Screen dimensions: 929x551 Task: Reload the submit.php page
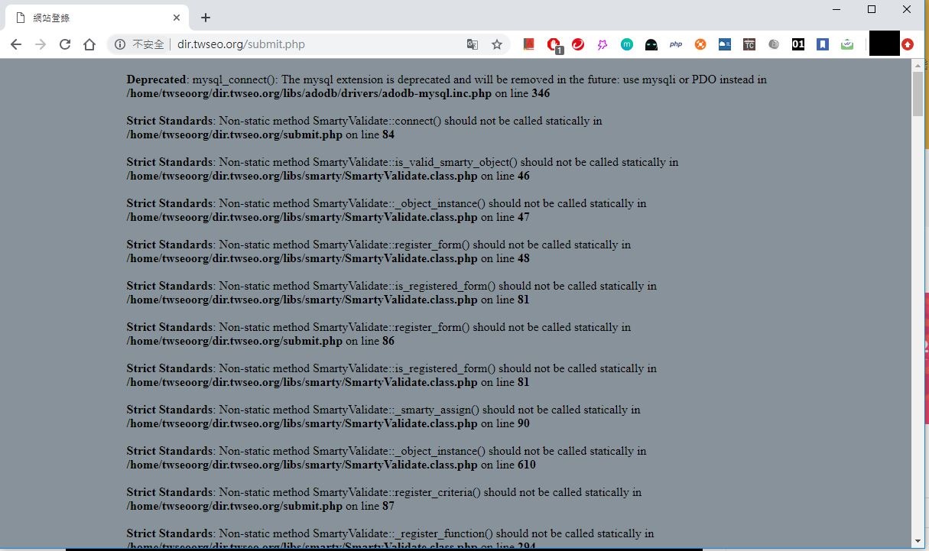[65, 44]
